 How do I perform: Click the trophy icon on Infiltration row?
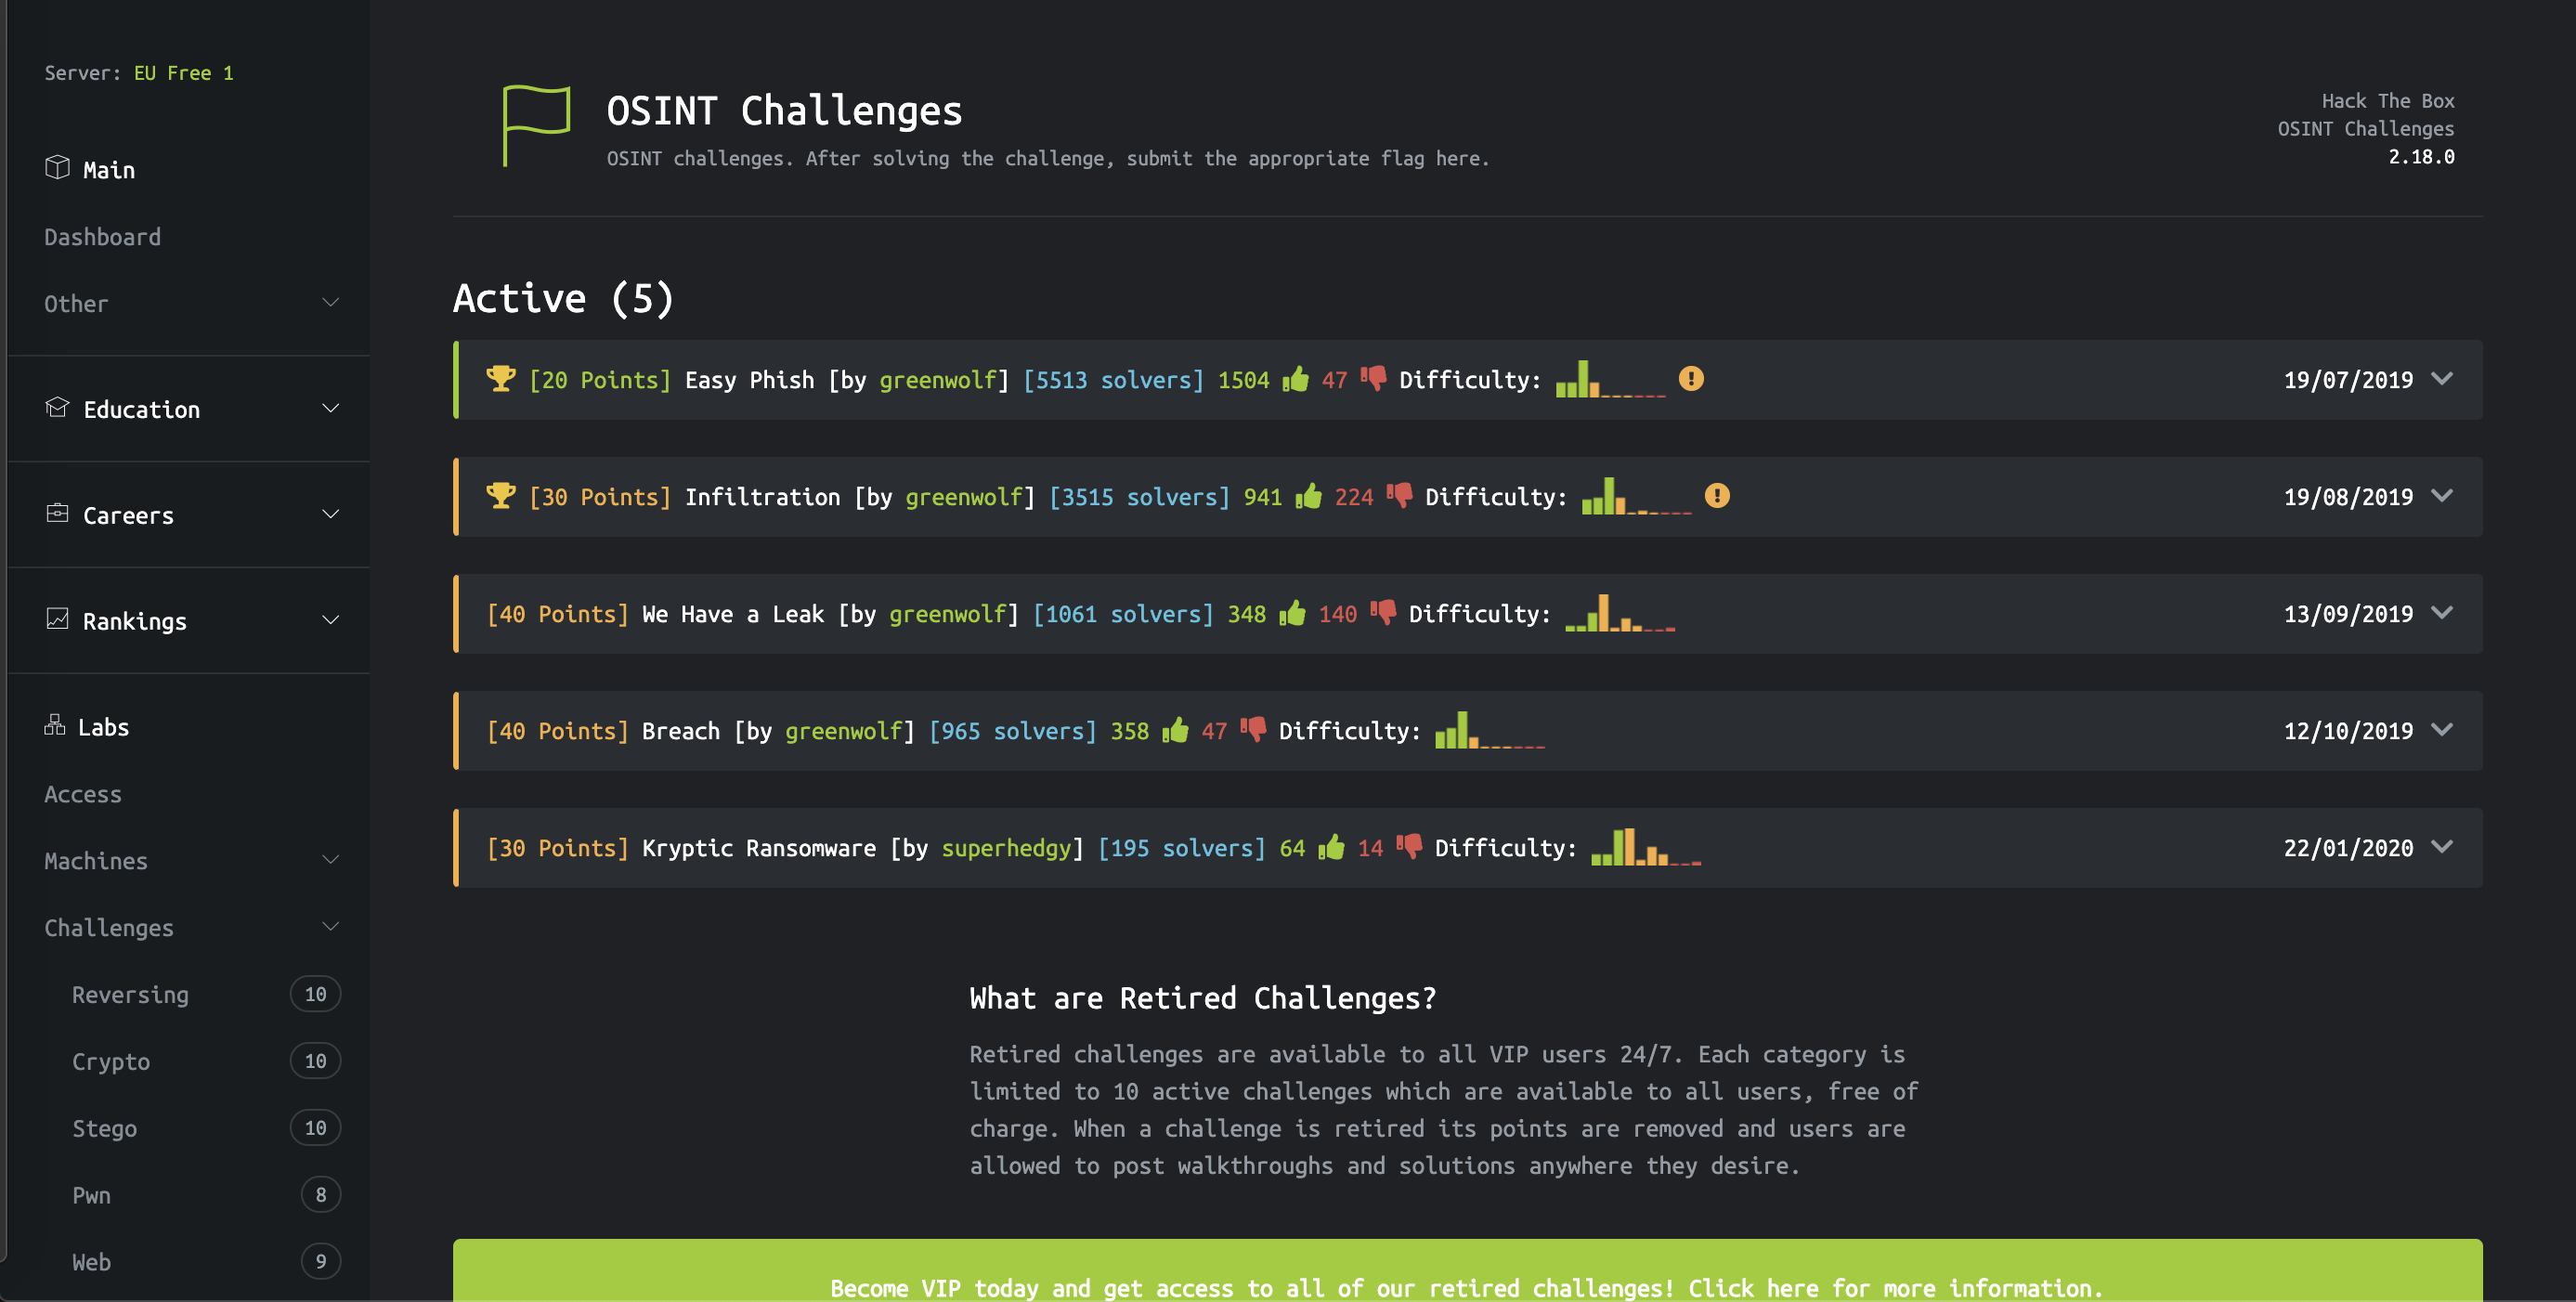coord(500,496)
